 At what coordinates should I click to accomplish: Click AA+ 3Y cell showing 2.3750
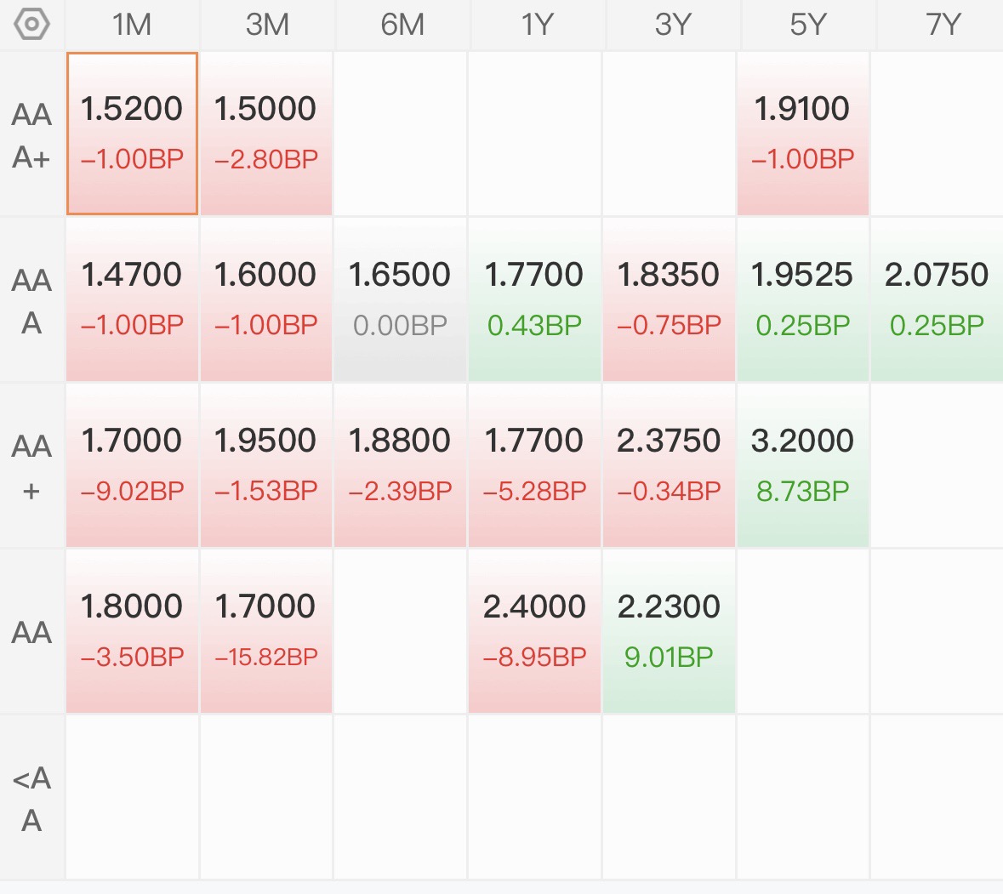click(669, 465)
